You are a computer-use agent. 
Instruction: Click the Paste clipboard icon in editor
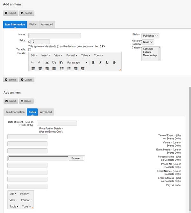coord(61,62)
